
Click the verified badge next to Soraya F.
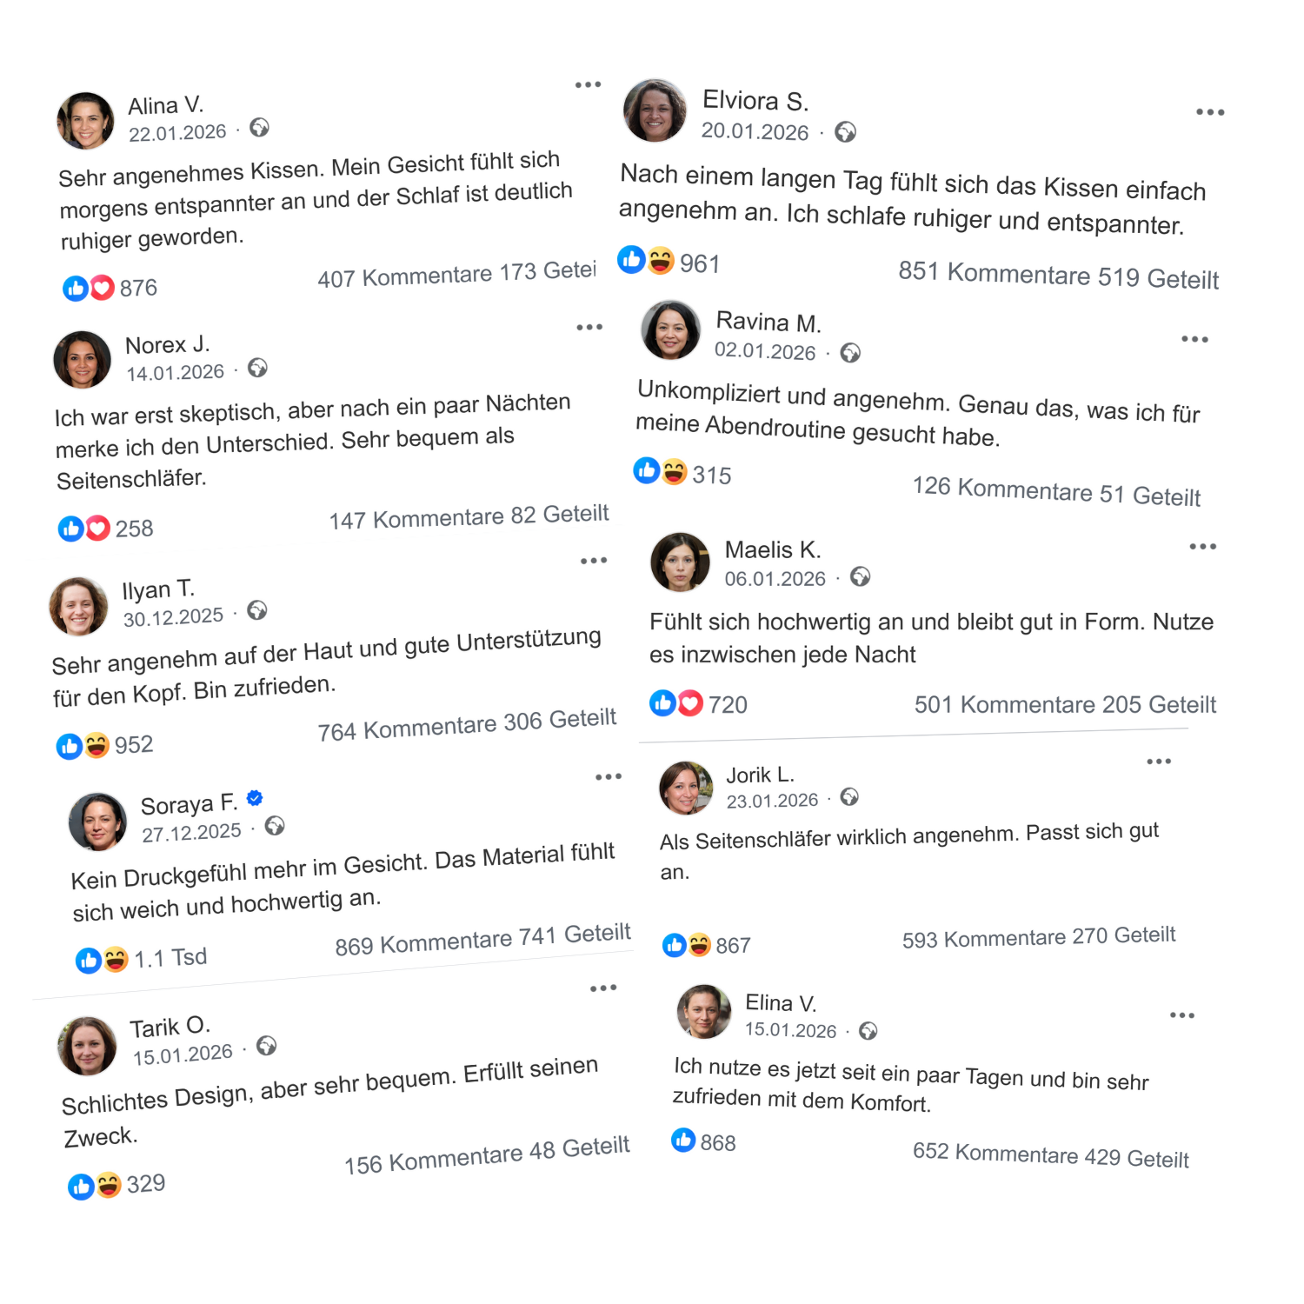[x=255, y=798]
